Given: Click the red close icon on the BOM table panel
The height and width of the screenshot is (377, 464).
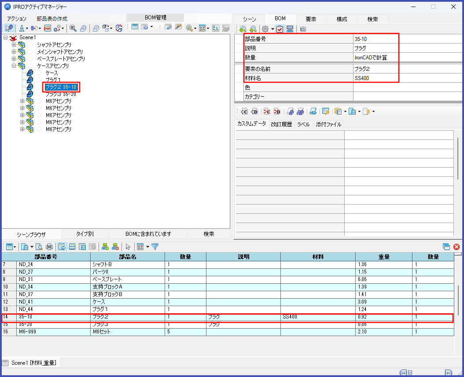Looking at the screenshot, I should (457, 247).
